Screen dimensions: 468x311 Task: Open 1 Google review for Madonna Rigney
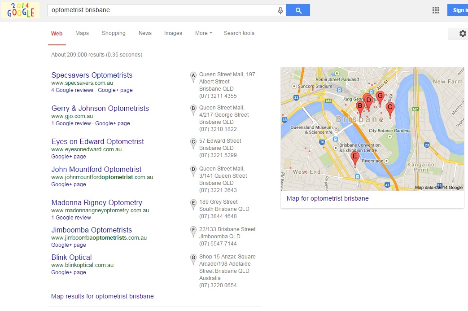[71, 218]
